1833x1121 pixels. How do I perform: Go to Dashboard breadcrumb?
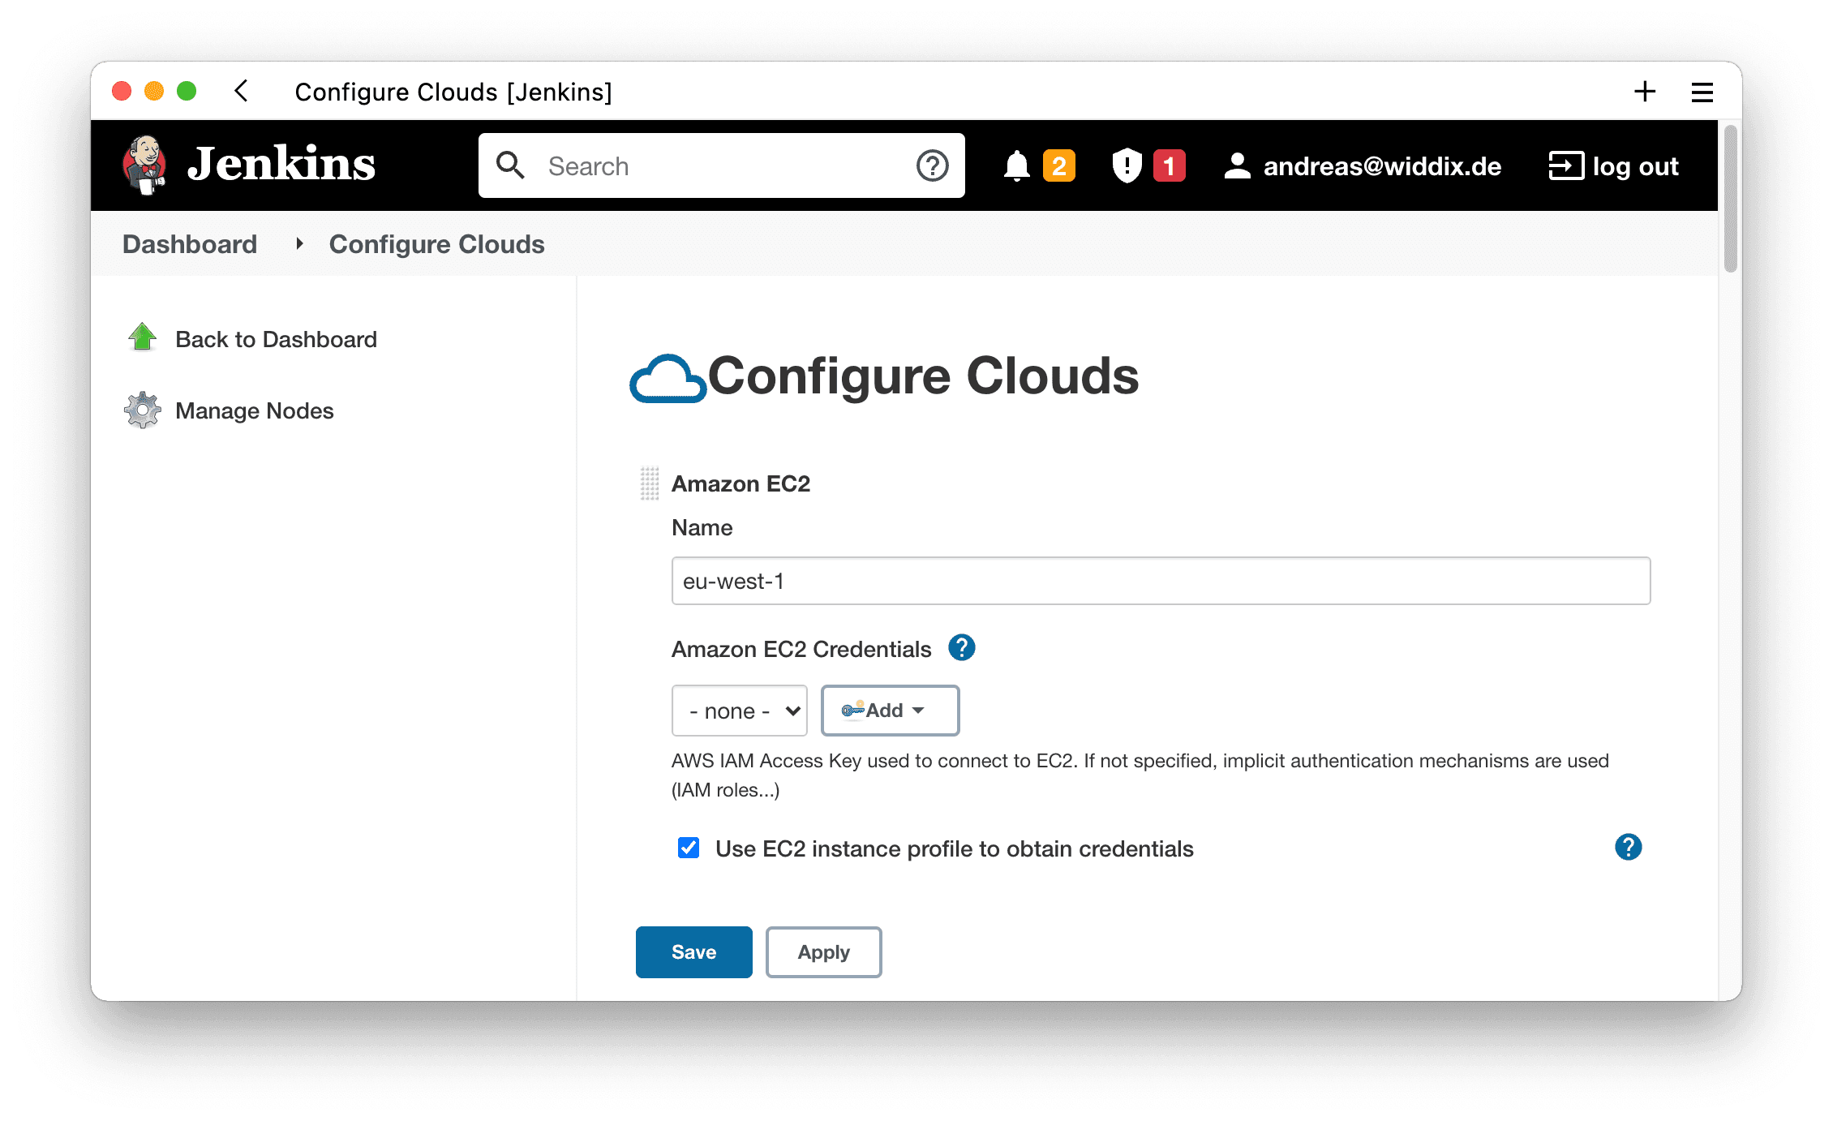tap(190, 244)
